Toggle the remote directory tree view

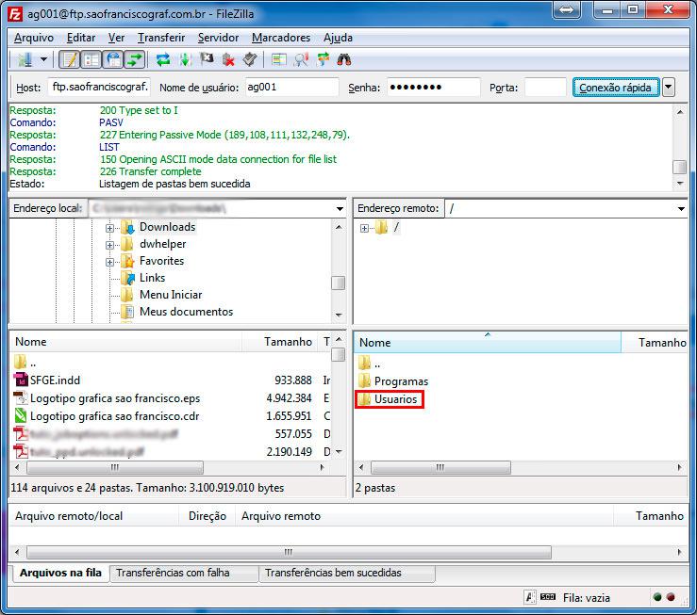click(113, 59)
